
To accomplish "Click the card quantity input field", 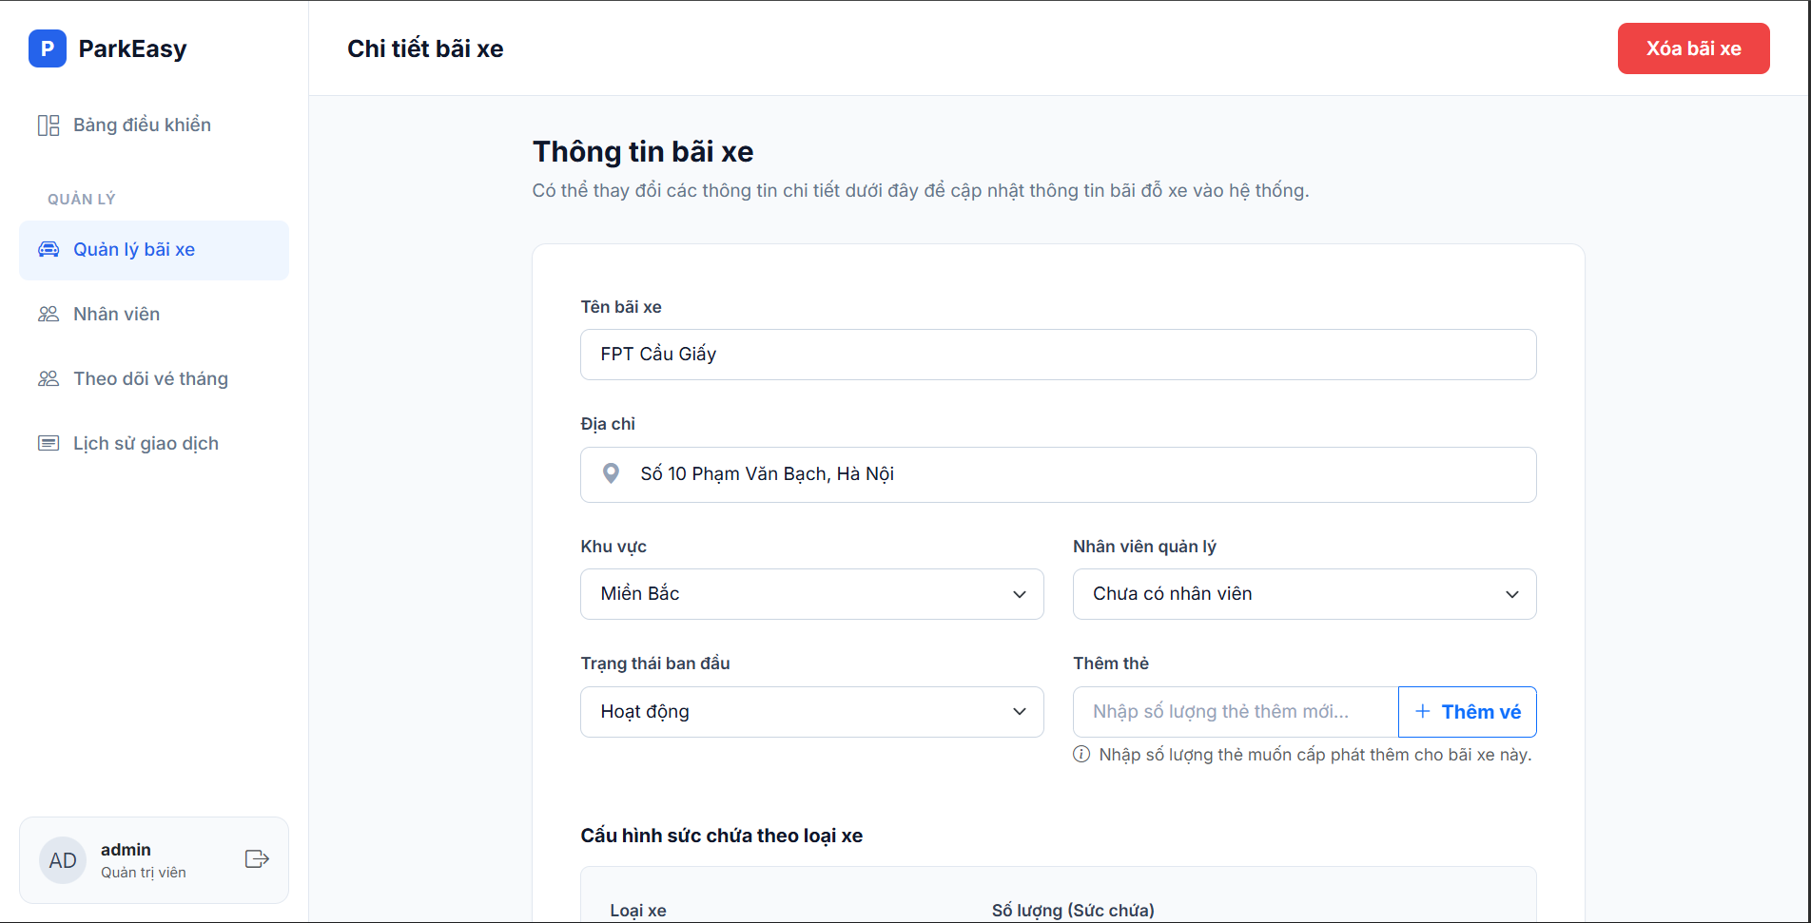I will coord(1235,712).
